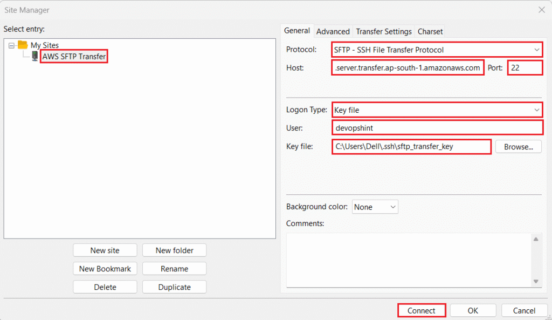The width and height of the screenshot is (552, 320).
Task: Click the New folder button
Action: (174, 250)
